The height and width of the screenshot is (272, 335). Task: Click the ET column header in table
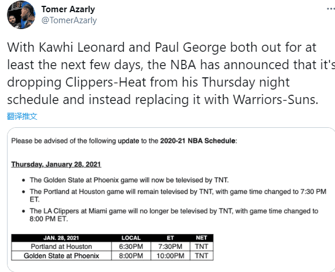tap(170, 238)
